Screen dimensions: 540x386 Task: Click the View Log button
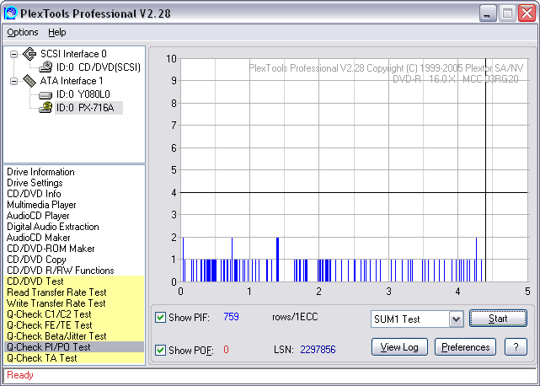coord(399,347)
